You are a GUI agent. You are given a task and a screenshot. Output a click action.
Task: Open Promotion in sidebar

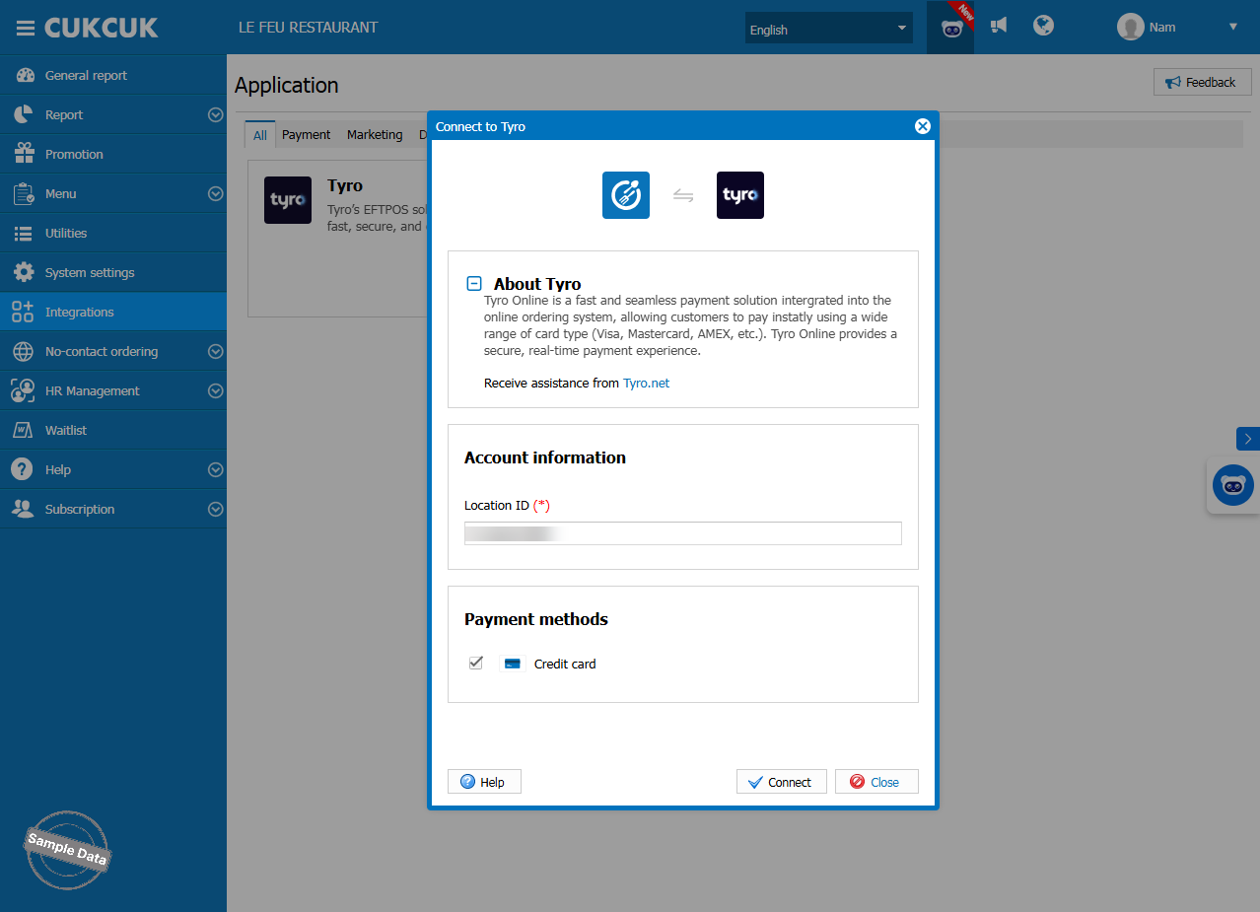113,154
